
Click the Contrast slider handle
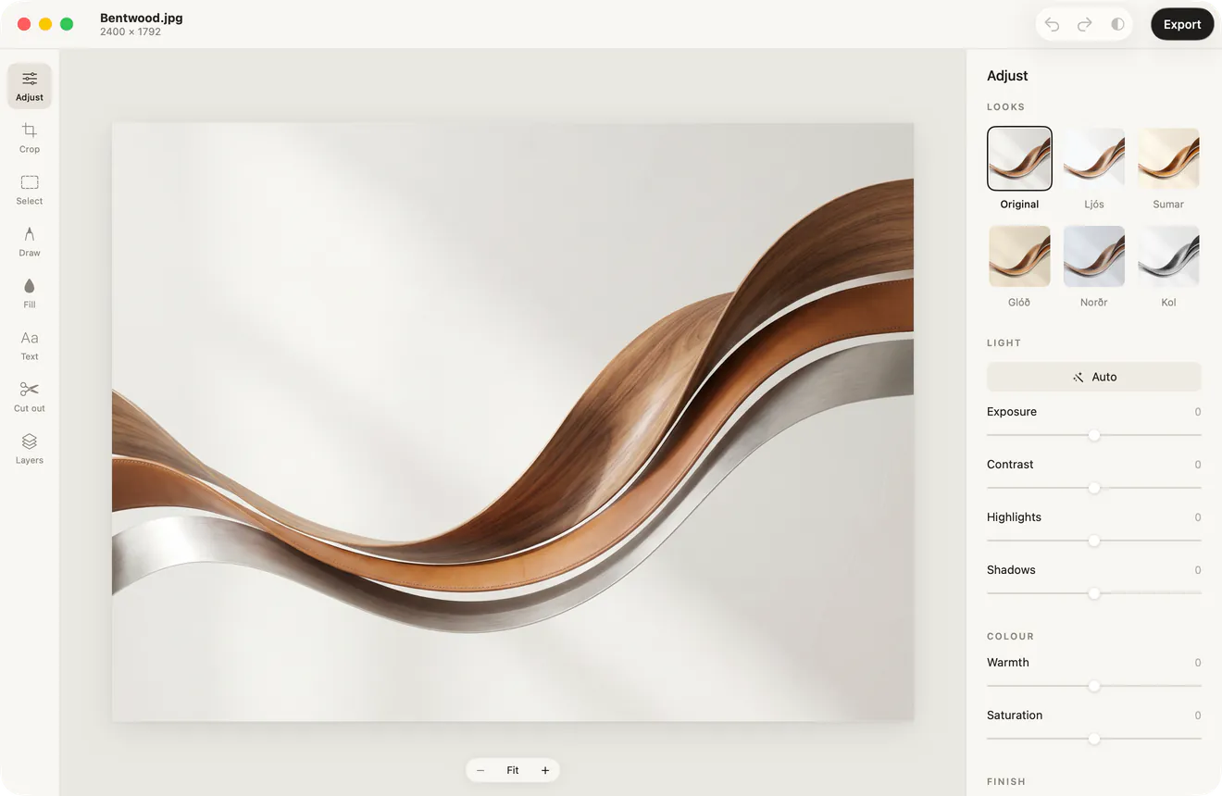point(1094,488)
